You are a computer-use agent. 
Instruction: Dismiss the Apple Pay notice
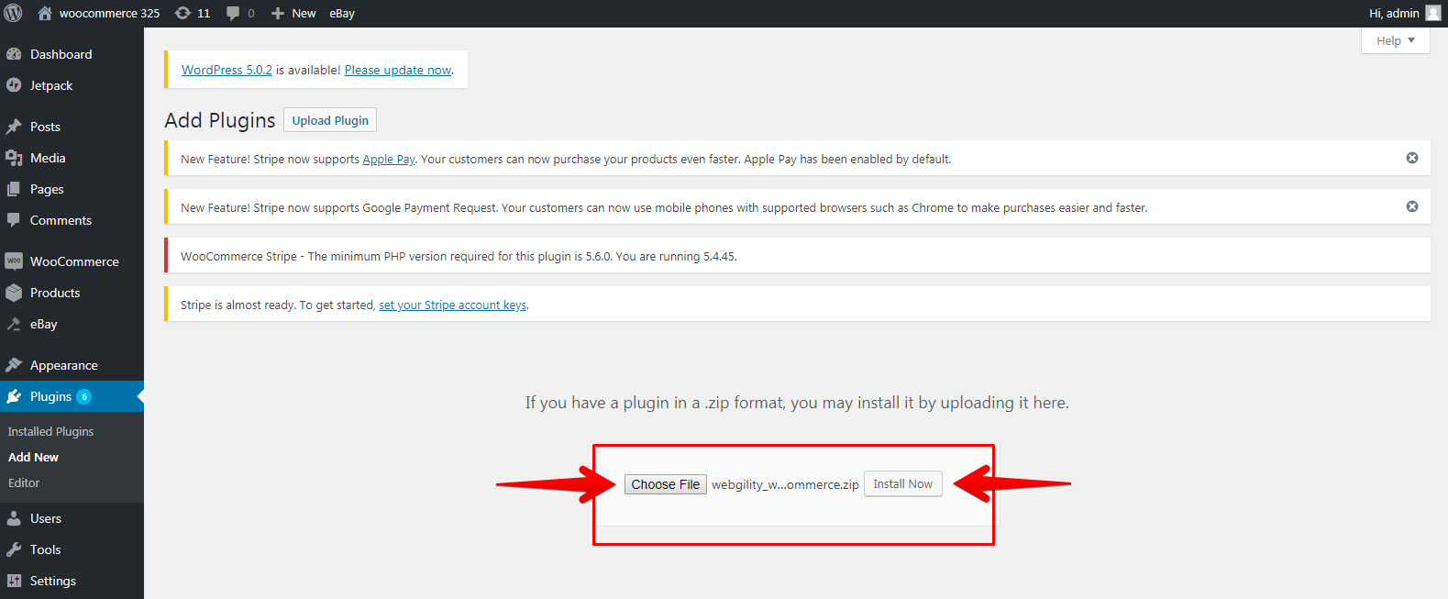[1412, 158]
